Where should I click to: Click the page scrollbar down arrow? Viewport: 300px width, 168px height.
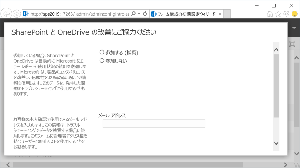point(296,153)
